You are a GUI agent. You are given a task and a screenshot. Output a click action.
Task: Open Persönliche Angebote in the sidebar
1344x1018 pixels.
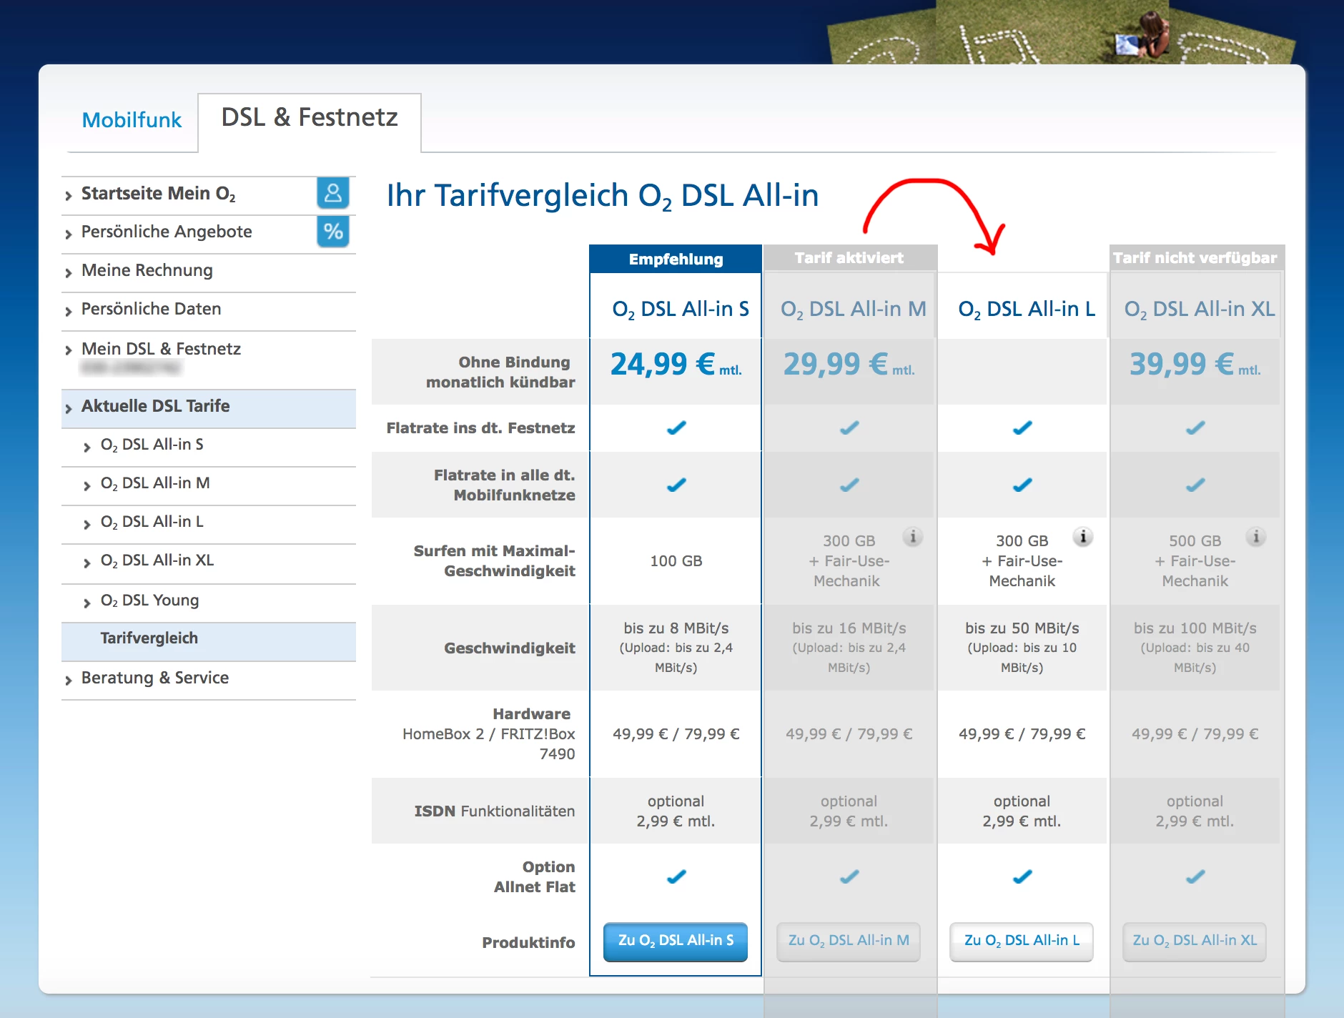pyautogui.click(x=167, y=232)
